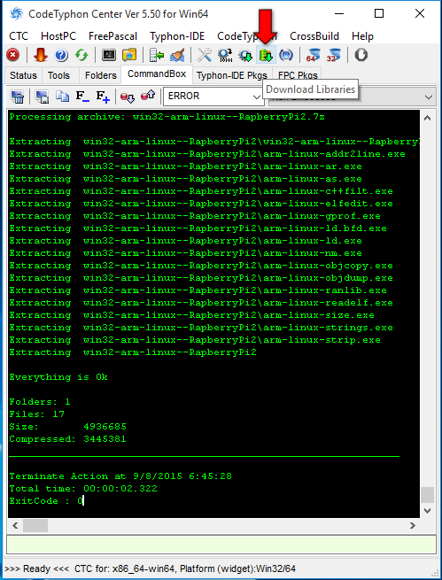
Task: Click the wrench and screwdriver tools icon
Action: click(205, 55)
